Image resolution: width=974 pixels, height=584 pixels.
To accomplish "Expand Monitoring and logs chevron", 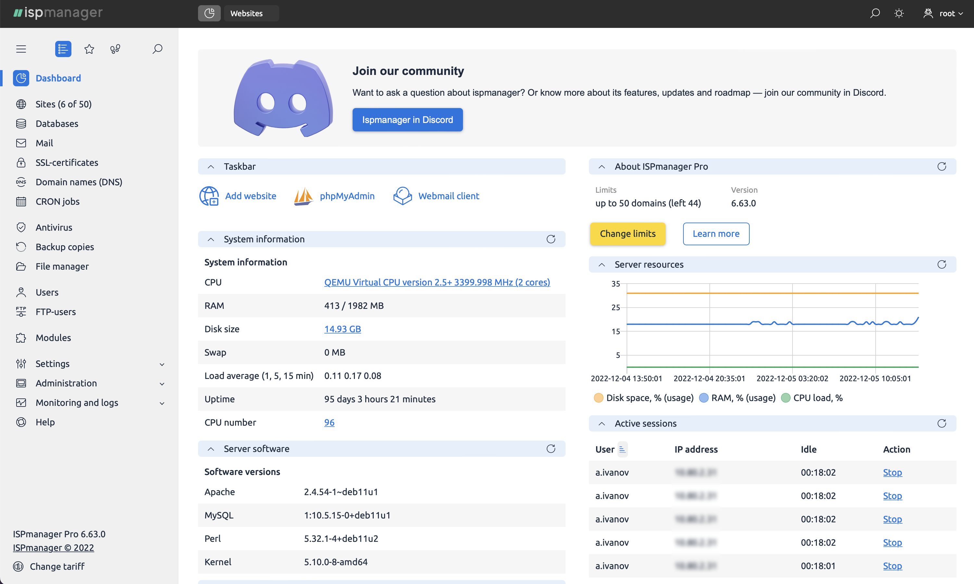I will [162, 403].
